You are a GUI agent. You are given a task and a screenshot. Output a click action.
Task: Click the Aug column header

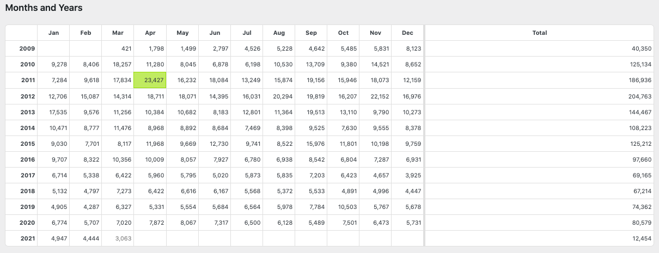point(279,33)
